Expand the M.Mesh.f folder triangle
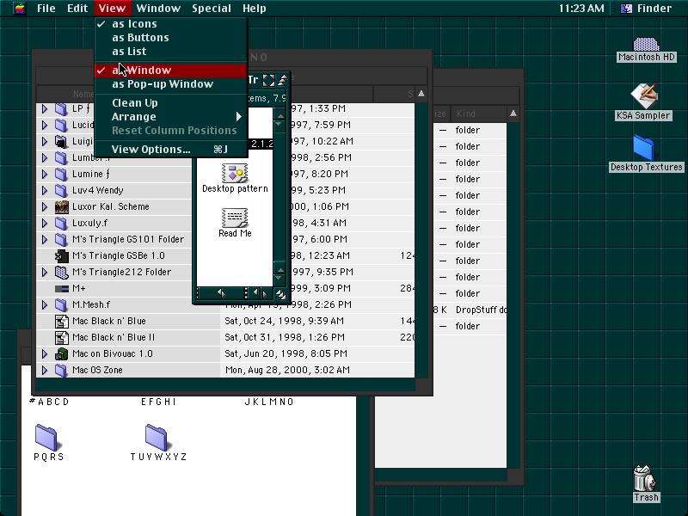Viewport: 688px width, 516px height. tap(45, 304)
